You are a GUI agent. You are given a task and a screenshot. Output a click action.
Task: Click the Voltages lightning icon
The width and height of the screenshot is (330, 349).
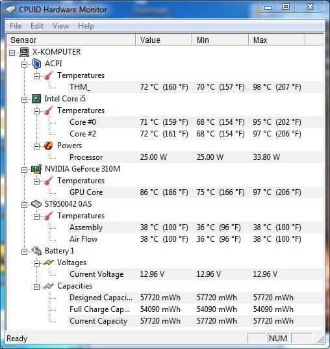click(x=49, y=263)
